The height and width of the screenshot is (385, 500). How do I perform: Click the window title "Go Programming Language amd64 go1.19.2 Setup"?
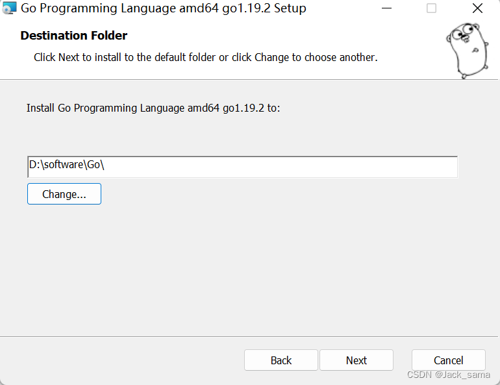[163, 8]
